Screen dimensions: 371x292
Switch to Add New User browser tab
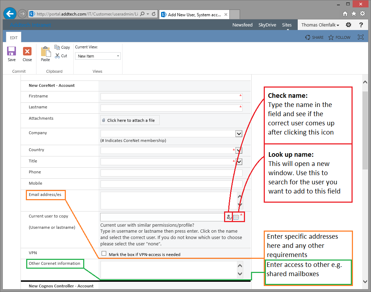click(x=194, y=14)
